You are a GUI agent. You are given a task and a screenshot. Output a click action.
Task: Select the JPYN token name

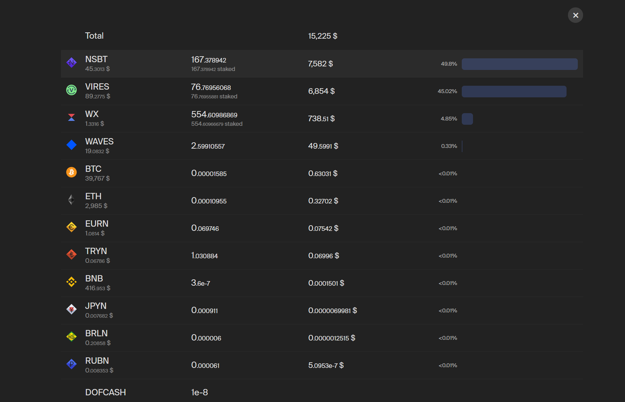click(96, 306)
